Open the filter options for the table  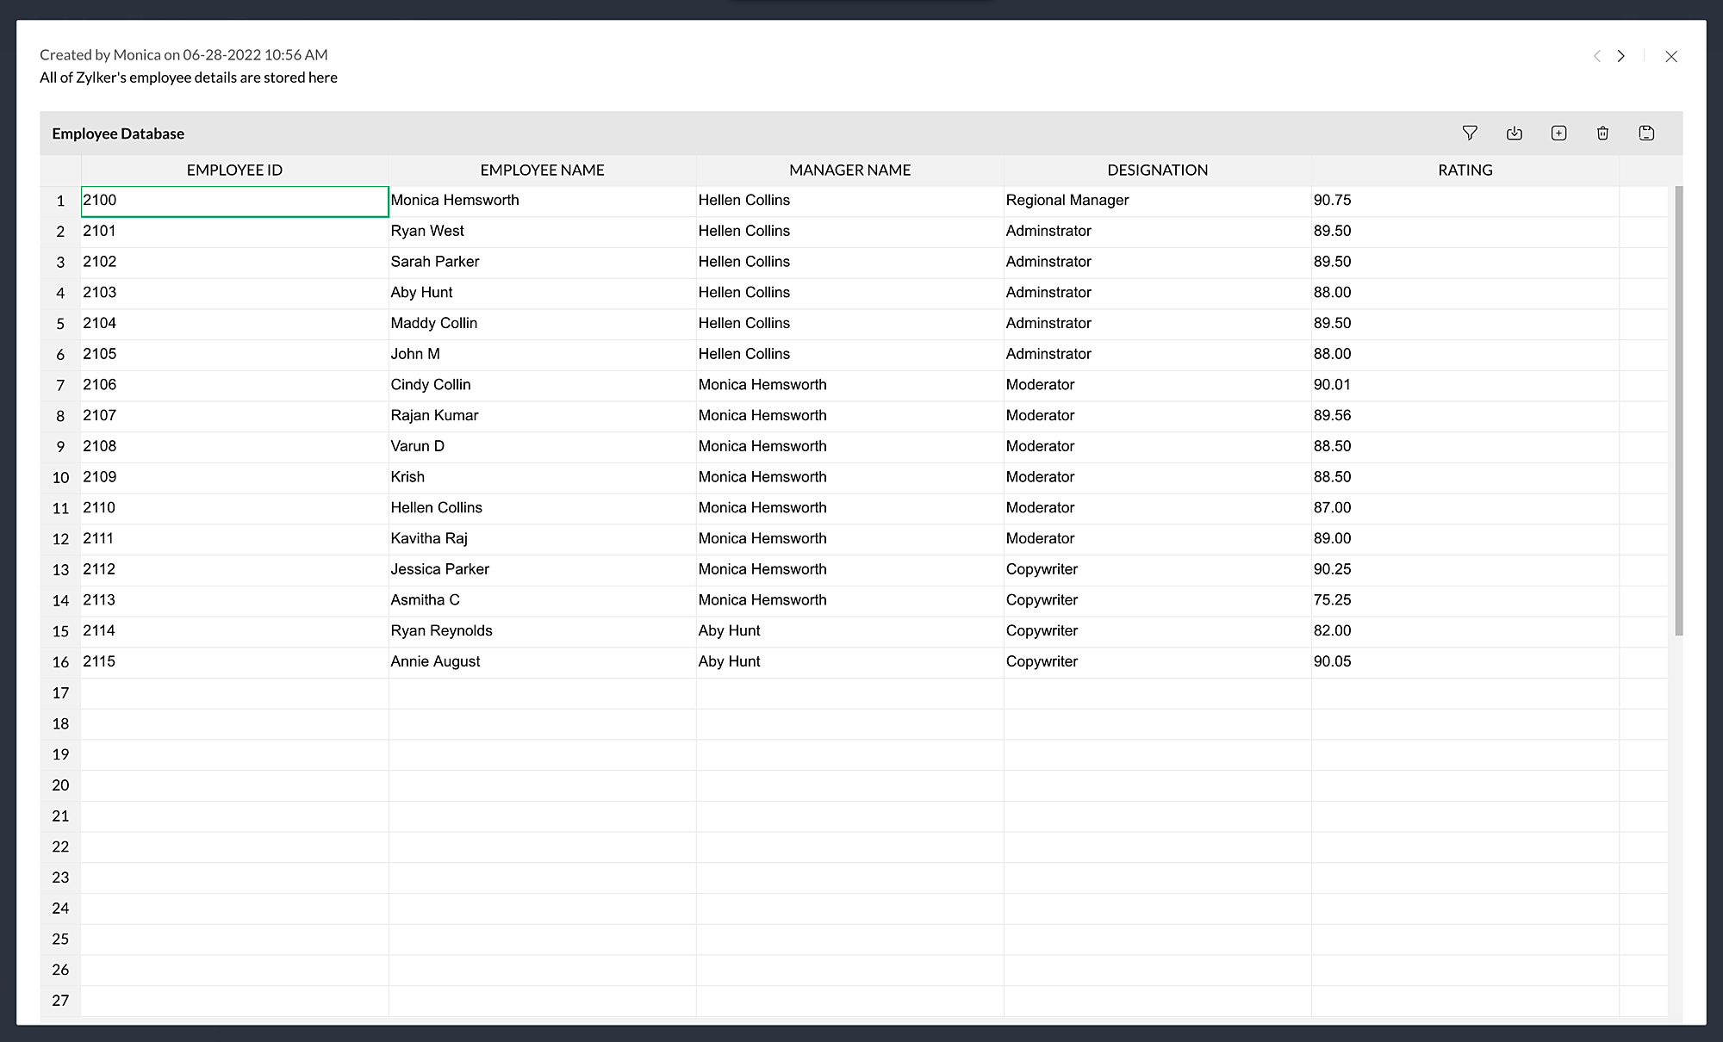point(1470,133)
